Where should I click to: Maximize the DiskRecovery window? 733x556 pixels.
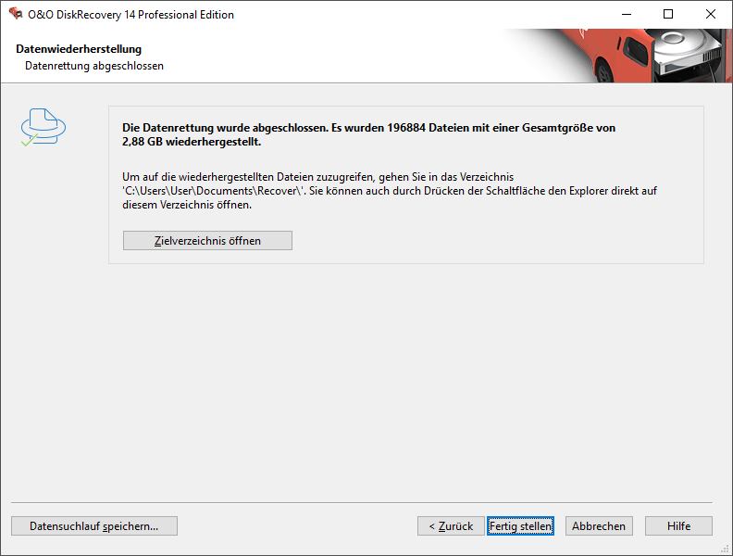(x=668, y=14)
